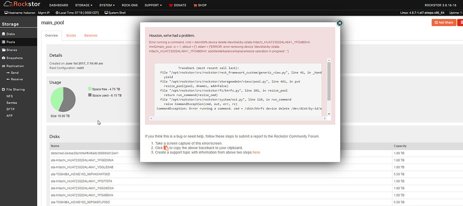Image resolution: width=463 pixels, height=206 pixels.
Task: Open Disks in the Storage sidebar
Action: click(10, 34)
